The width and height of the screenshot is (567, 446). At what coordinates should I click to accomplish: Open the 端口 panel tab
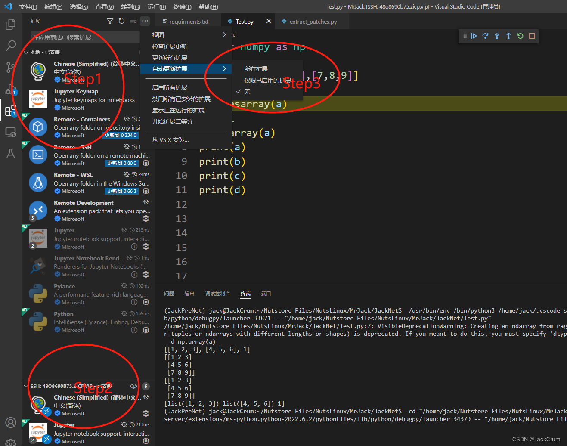point(266,294)
